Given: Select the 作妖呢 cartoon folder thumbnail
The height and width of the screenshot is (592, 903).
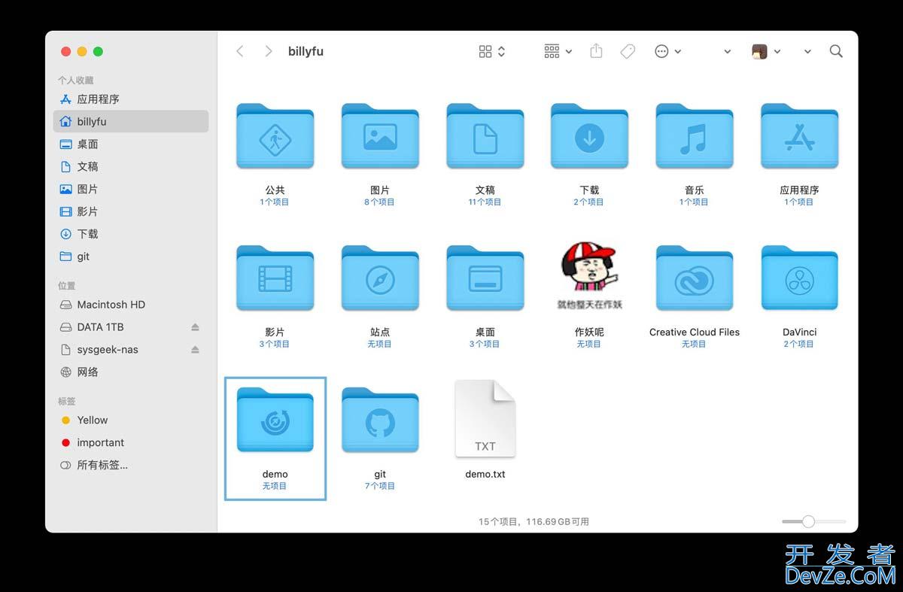Looking at the screenshot, I should pyautogui.click(x=589, y=276).
